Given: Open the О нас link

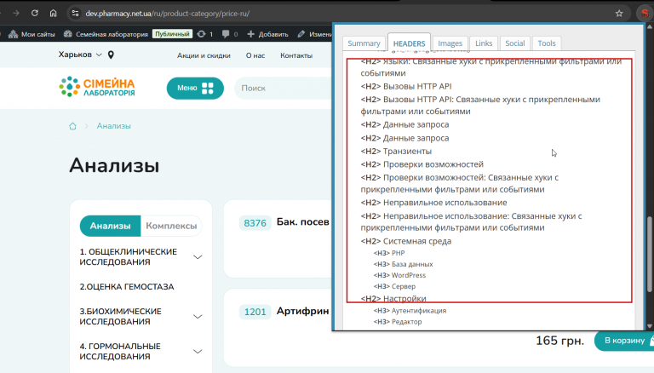Looking at the screenshot, I should 255,55.
